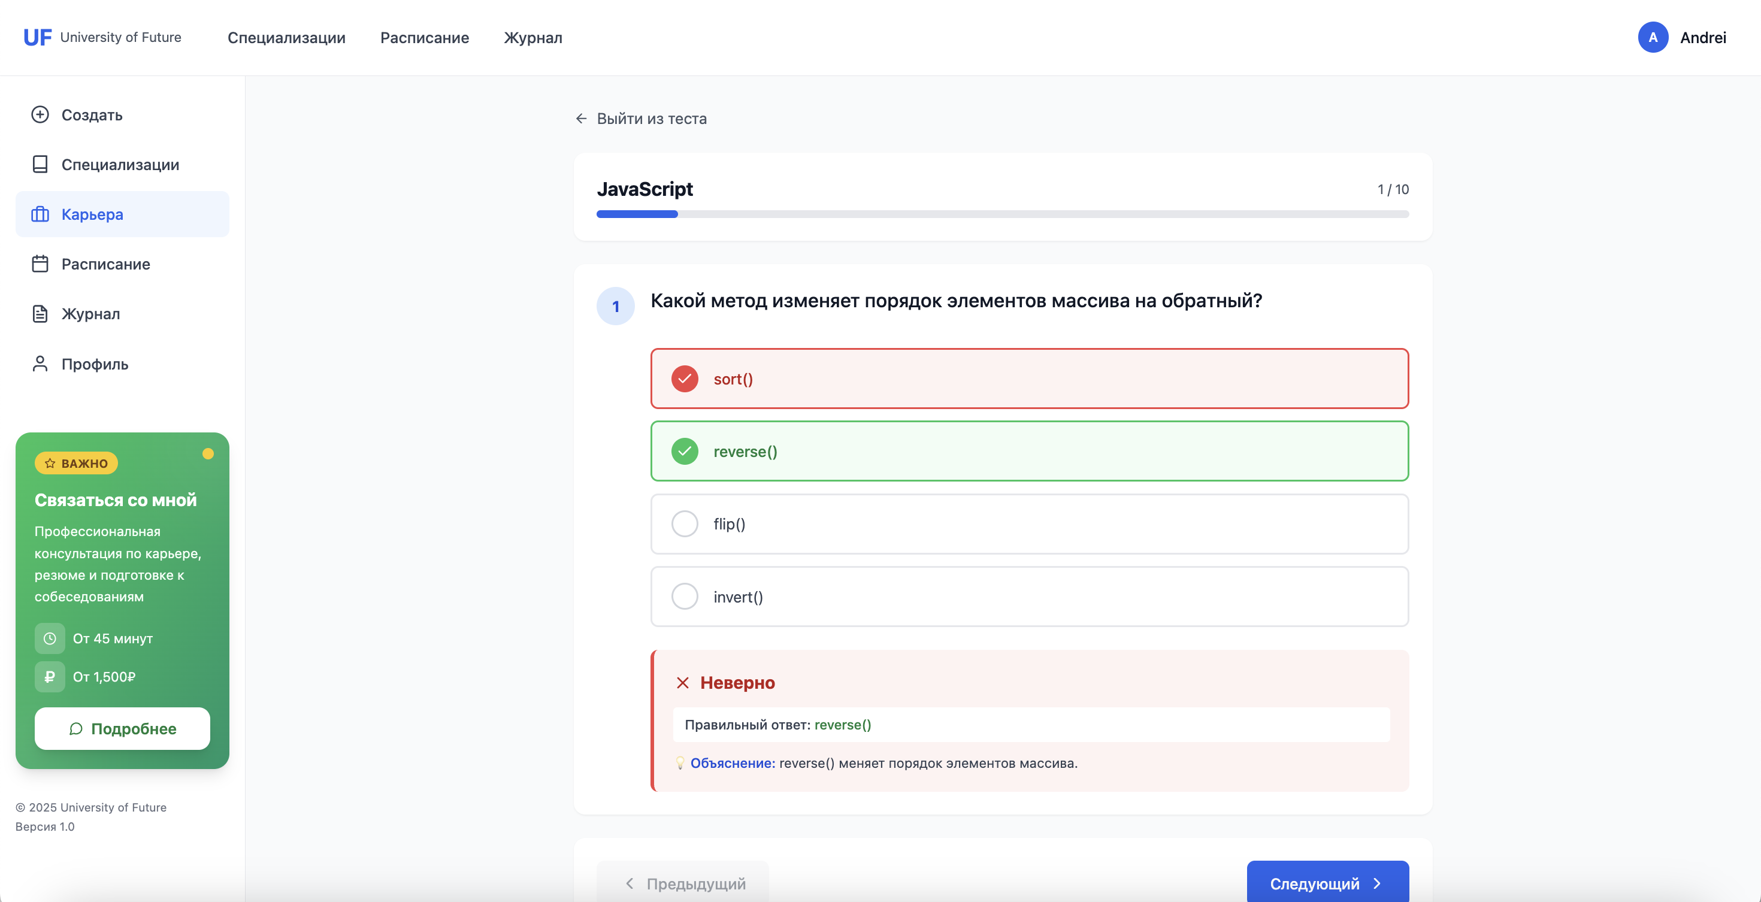
Task: Open Профиль in the sidebar
Action: tap(122, 364)
